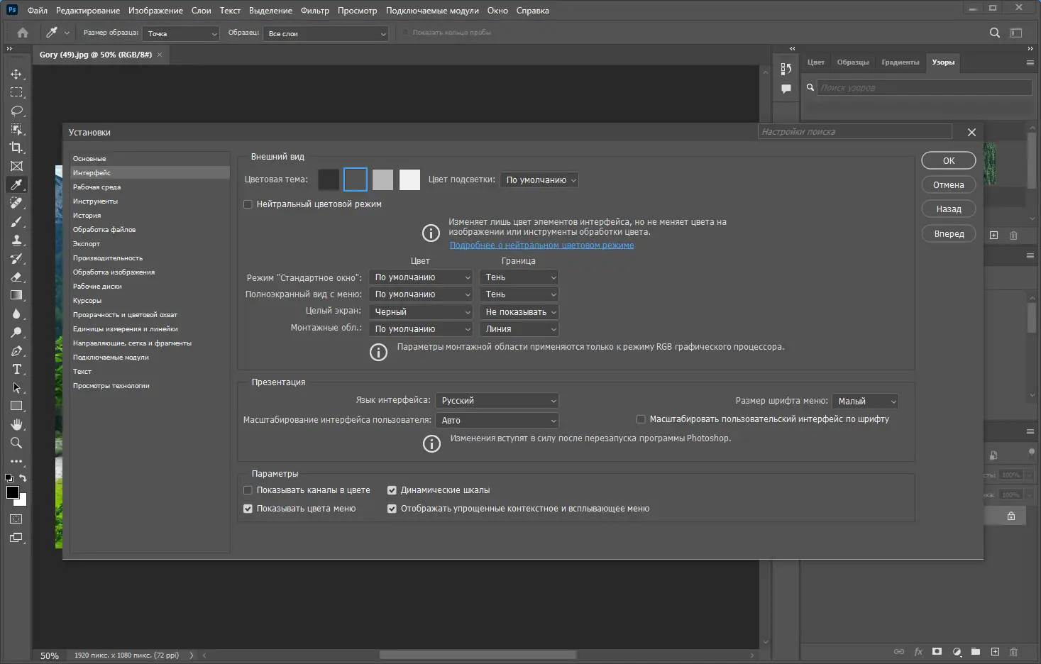Select the Crop tool
This screenshot has height=664, width=1041.
(16, 148)
